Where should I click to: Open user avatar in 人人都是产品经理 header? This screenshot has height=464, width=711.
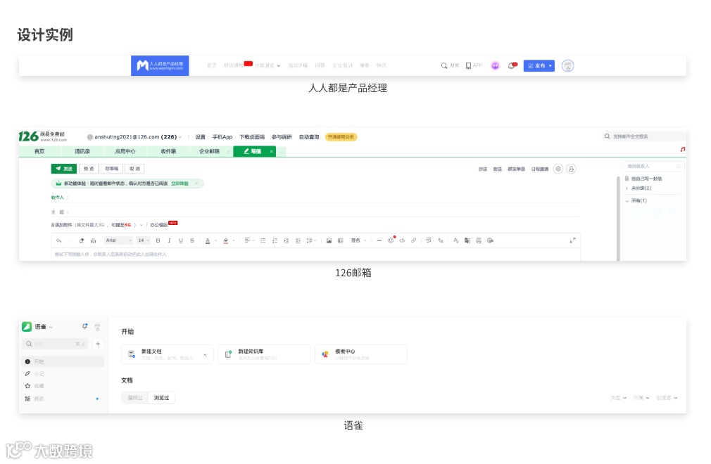(x=567, y=65)
